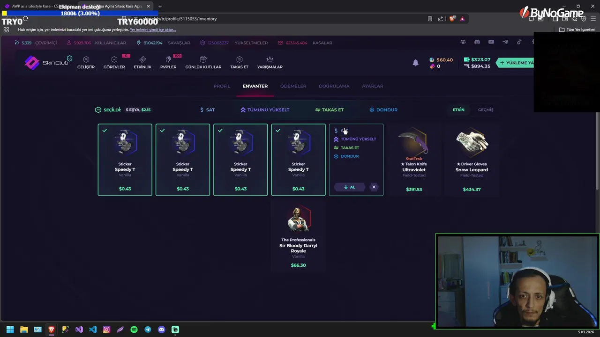Show the Etkin active items list

pyautogui.click(x=458, y=110)
